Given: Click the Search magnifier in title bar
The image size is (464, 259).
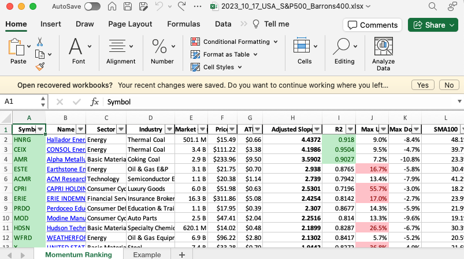Looking at the screenshot, I should 432,6.
